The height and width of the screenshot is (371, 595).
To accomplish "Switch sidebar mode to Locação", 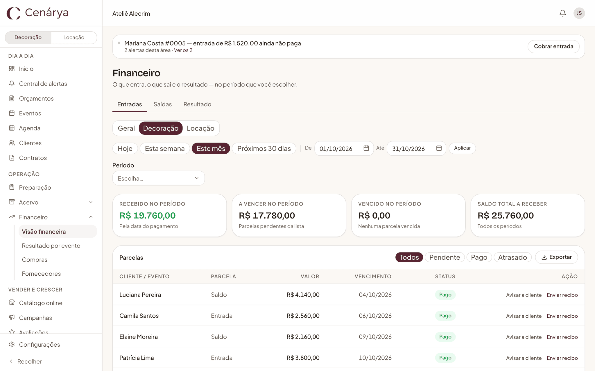I will coord(74,37).
